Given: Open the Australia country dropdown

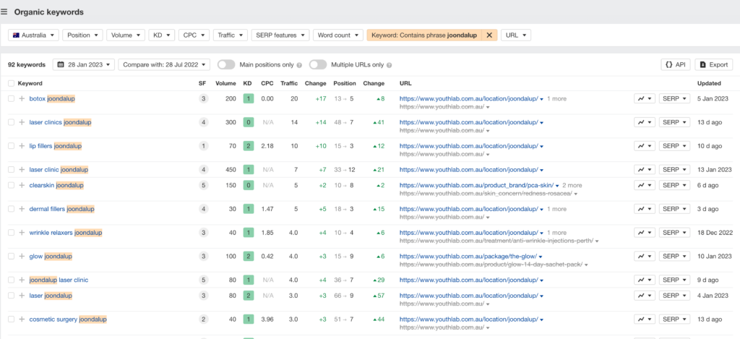Looking at the screenshot, I should coord(33,35).
